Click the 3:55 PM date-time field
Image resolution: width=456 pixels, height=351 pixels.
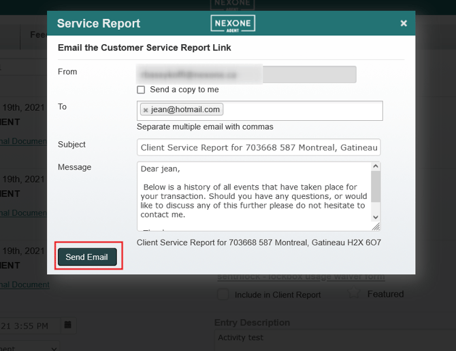pyautogui.click(x=27, y=325)
